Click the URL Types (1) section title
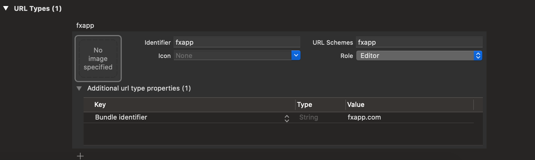The image size is (535, 160). 38,8
